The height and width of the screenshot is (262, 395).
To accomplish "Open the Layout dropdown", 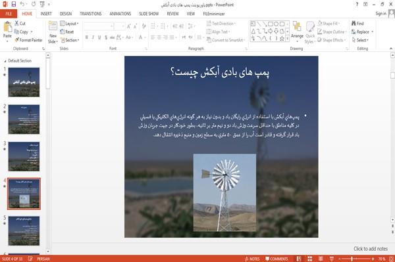I will coord(70,24).
